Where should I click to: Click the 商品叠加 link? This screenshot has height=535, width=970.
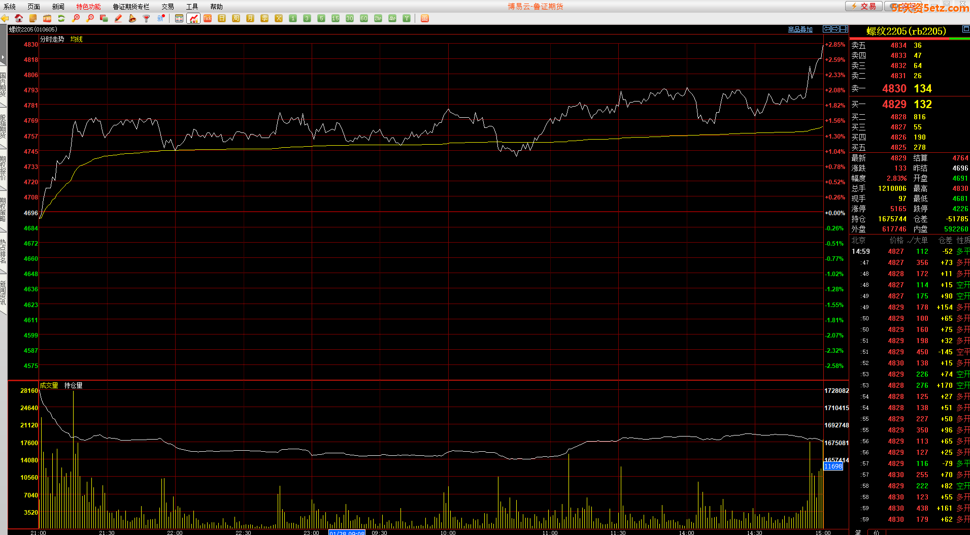click(800, 29)
